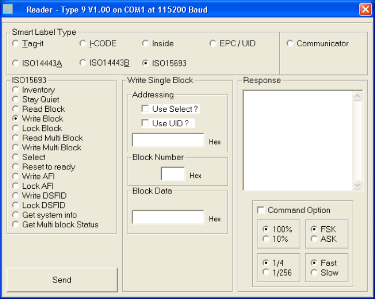
Task: Click the Reader app icon in title bar
Action: [8, 9]
